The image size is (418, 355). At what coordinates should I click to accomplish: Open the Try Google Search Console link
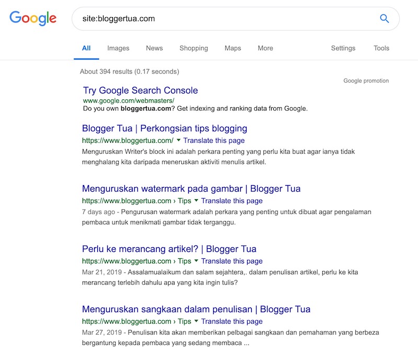(141, 90)
